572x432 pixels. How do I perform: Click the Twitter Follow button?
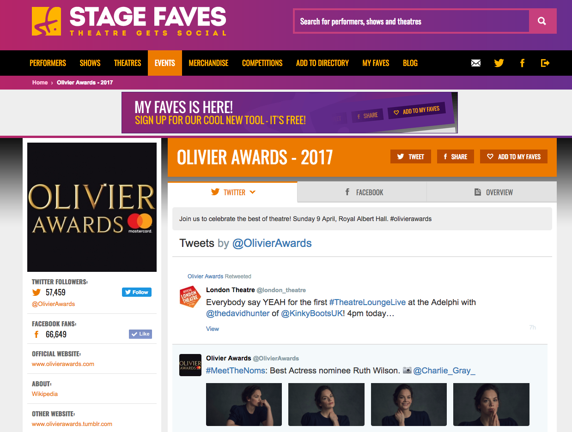click(137, 292)
